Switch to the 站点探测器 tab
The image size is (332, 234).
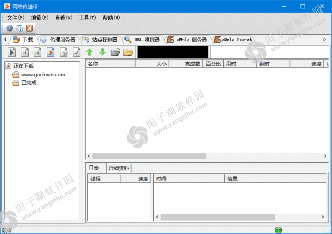point(101,40)
